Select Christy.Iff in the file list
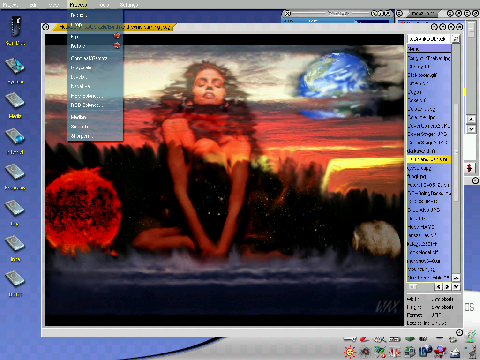 429,67
